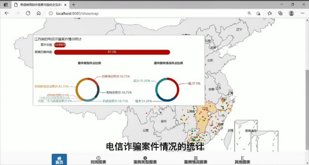
Task: Click the list icon above 案例情况报表
Action: 196,158
